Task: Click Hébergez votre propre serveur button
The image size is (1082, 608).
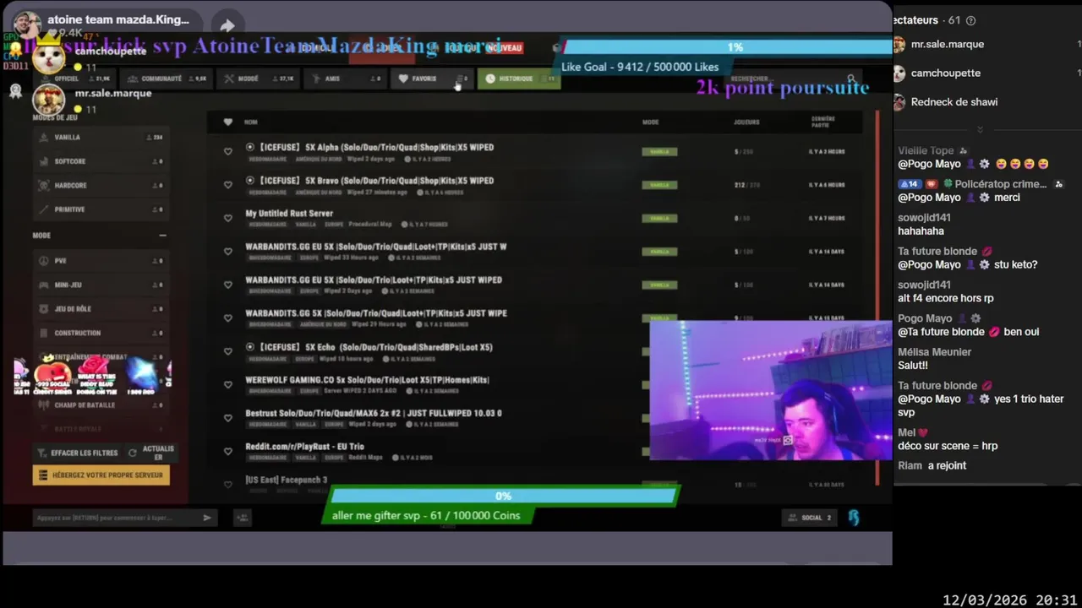Action: tap(101, 475)
